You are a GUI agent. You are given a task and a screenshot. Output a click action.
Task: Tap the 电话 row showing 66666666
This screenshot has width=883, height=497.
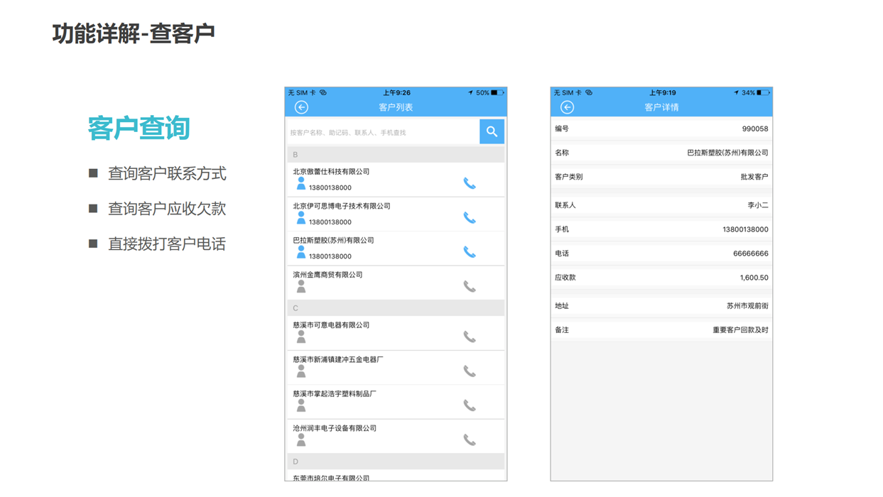click(661, 253)
